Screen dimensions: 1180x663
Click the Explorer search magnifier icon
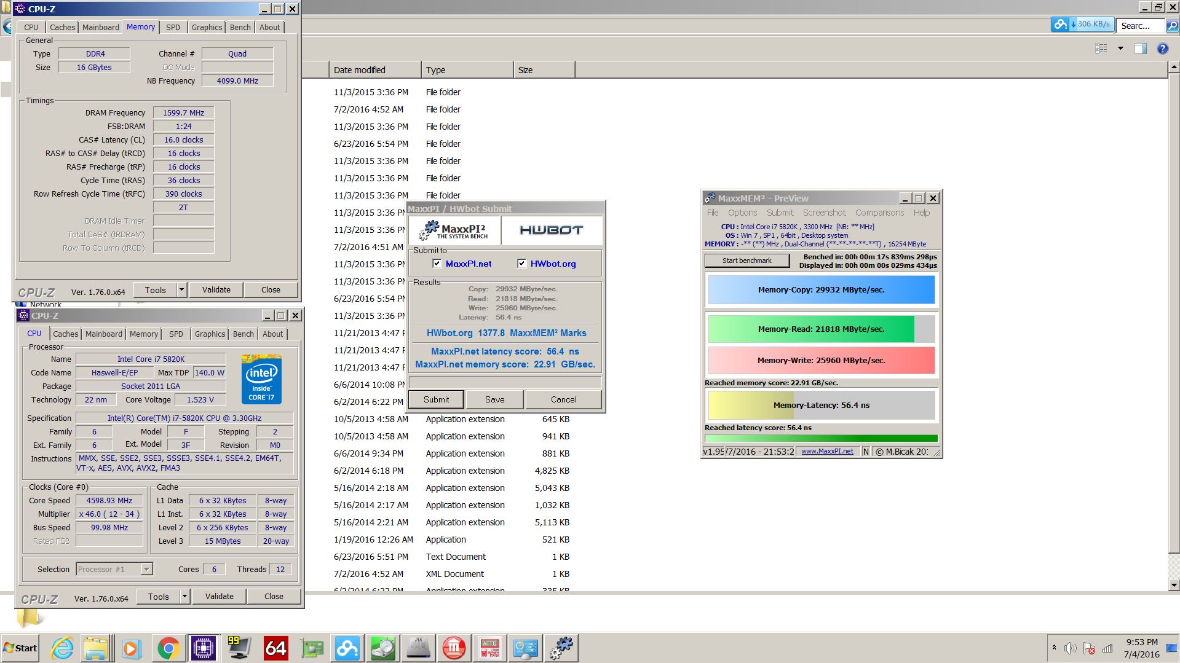pos(1172,26)
